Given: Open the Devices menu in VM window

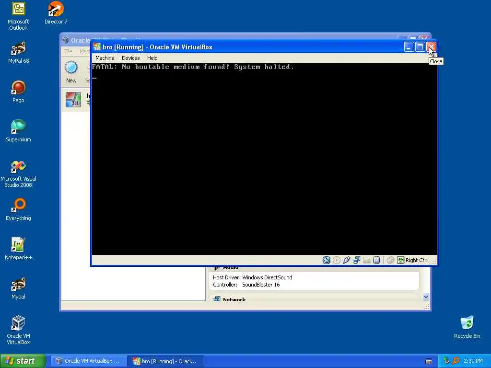Looking at the screenshot, I should 130,58.
